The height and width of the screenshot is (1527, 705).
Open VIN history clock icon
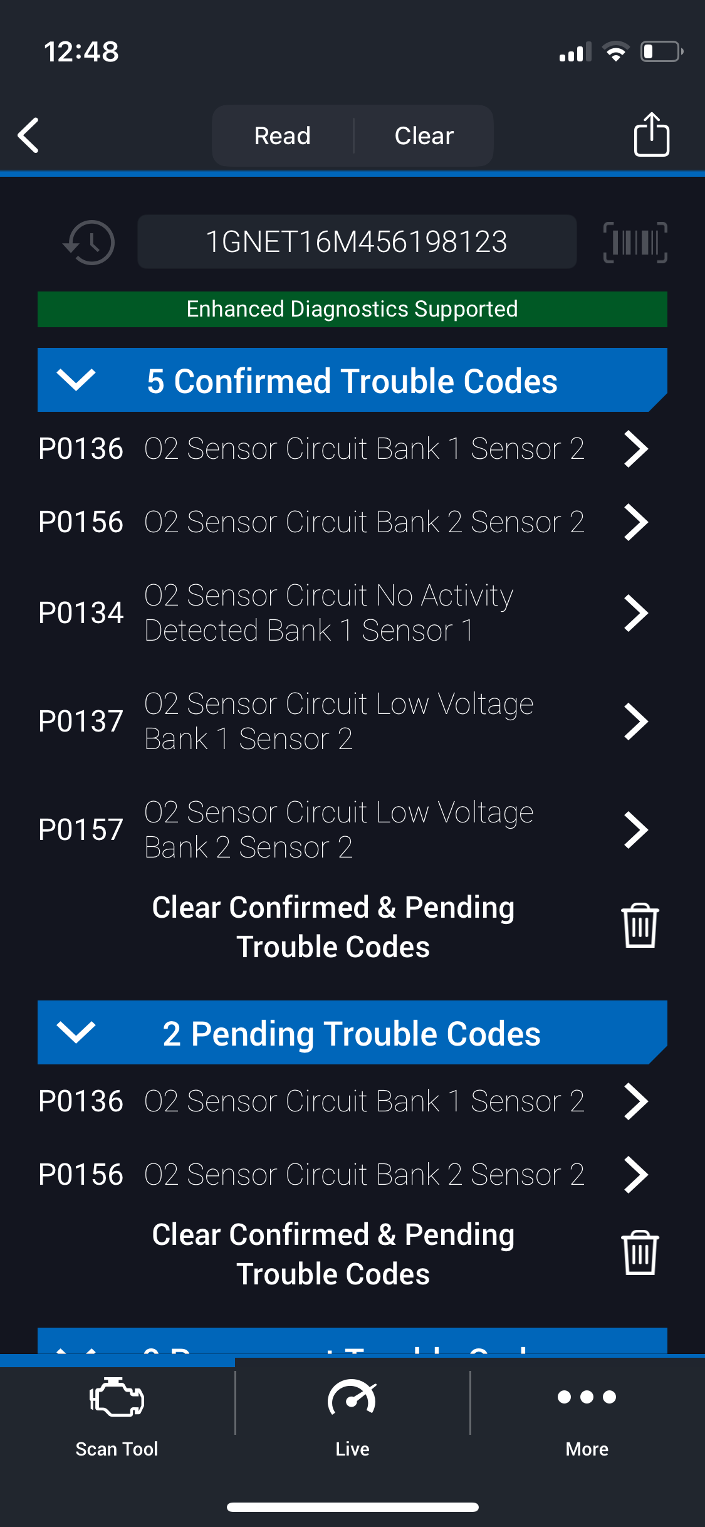pyautogui.click(x=90, y=243)
